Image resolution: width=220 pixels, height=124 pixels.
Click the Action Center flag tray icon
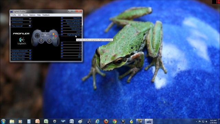pyautogui.click(x=200, y=122)
